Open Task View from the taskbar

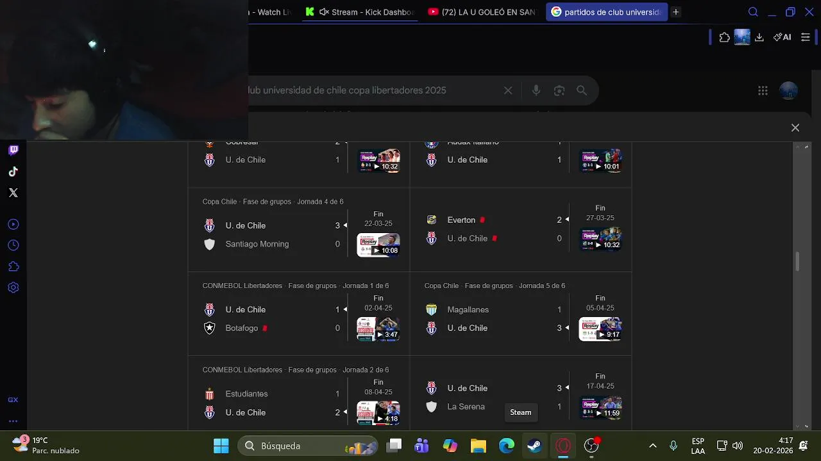click(x=394, y=446)
